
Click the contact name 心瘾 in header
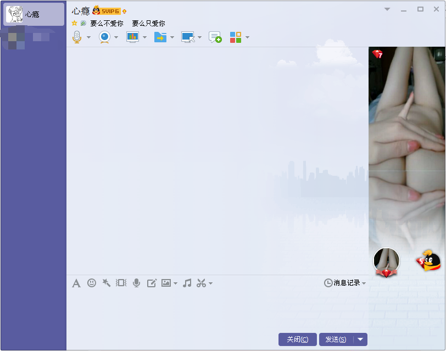coord(81,11)
